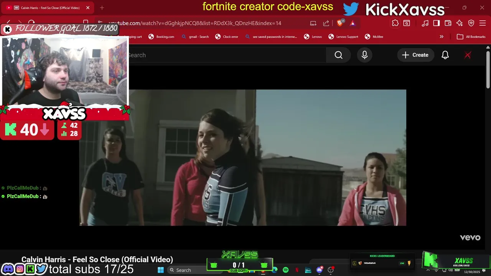
Task: Click the YouTube Create button
Action: tap(415, 55)
